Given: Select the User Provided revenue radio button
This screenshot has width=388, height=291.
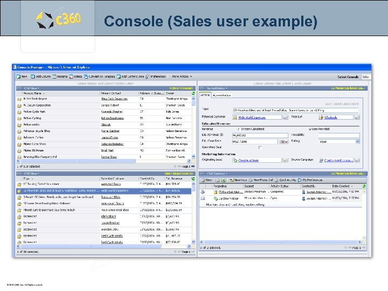Looking at the screenshot, I should coord(310,129).
